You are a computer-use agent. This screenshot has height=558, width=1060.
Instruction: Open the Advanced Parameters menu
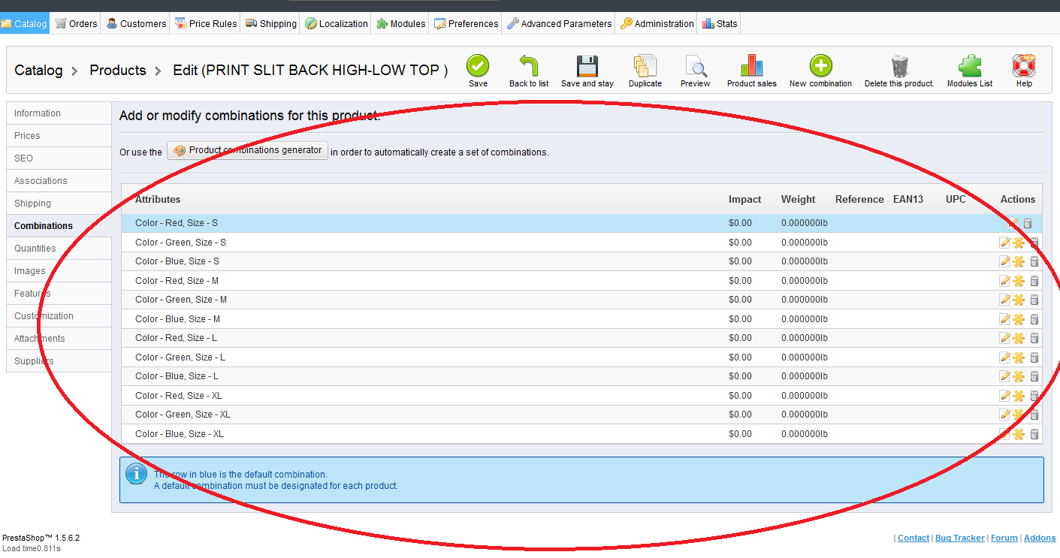click(560, 23)
